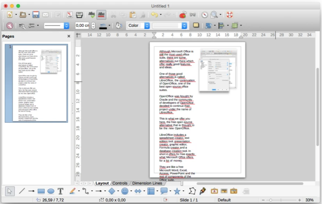Undo the last action
322x204 pixels.
154,14
